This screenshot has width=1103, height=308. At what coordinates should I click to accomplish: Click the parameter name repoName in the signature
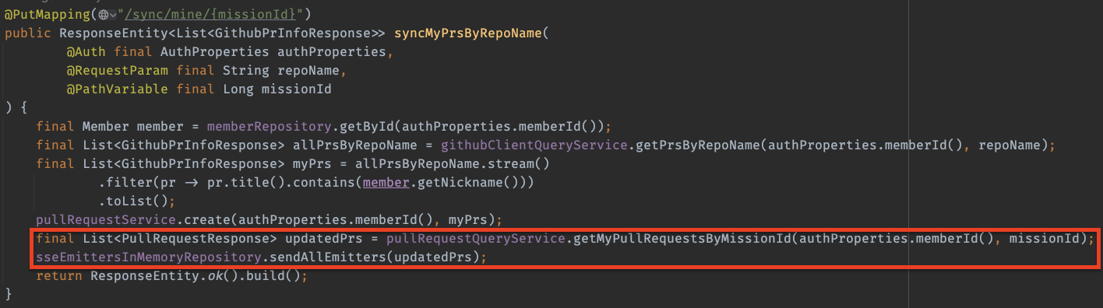308,70
